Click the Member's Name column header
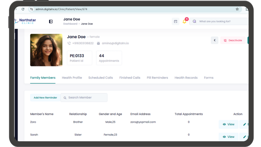261x147 pixels. [x=42, y=114]
